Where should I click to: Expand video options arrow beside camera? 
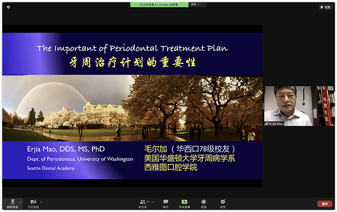coord(41,202)
